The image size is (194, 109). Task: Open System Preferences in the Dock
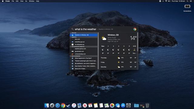129,106
